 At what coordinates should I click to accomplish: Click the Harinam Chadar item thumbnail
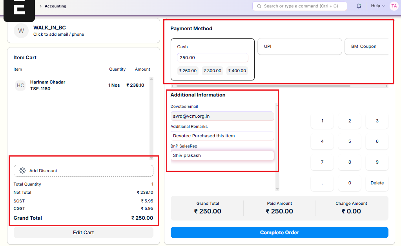click(x=20, y=86)
